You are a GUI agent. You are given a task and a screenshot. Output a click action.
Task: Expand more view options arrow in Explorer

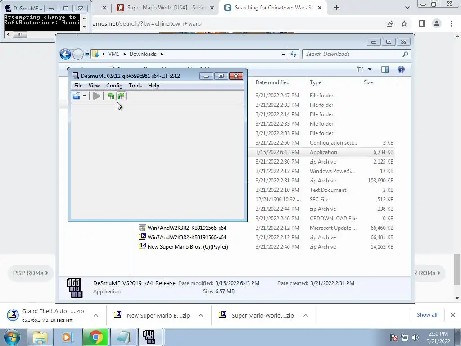370,69
